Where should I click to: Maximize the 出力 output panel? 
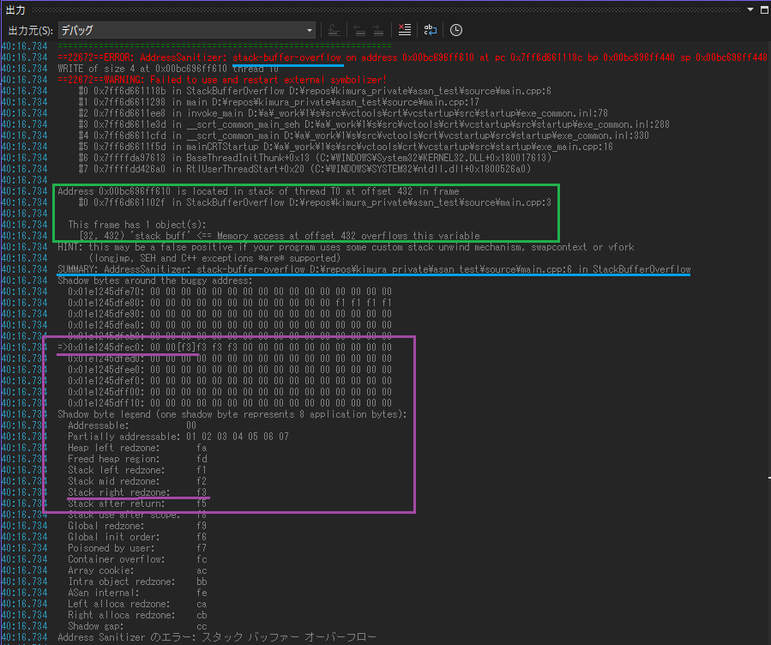tap(765, 9)
